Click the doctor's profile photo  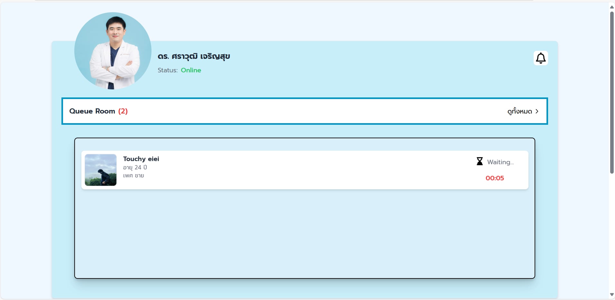coord(113,51)
